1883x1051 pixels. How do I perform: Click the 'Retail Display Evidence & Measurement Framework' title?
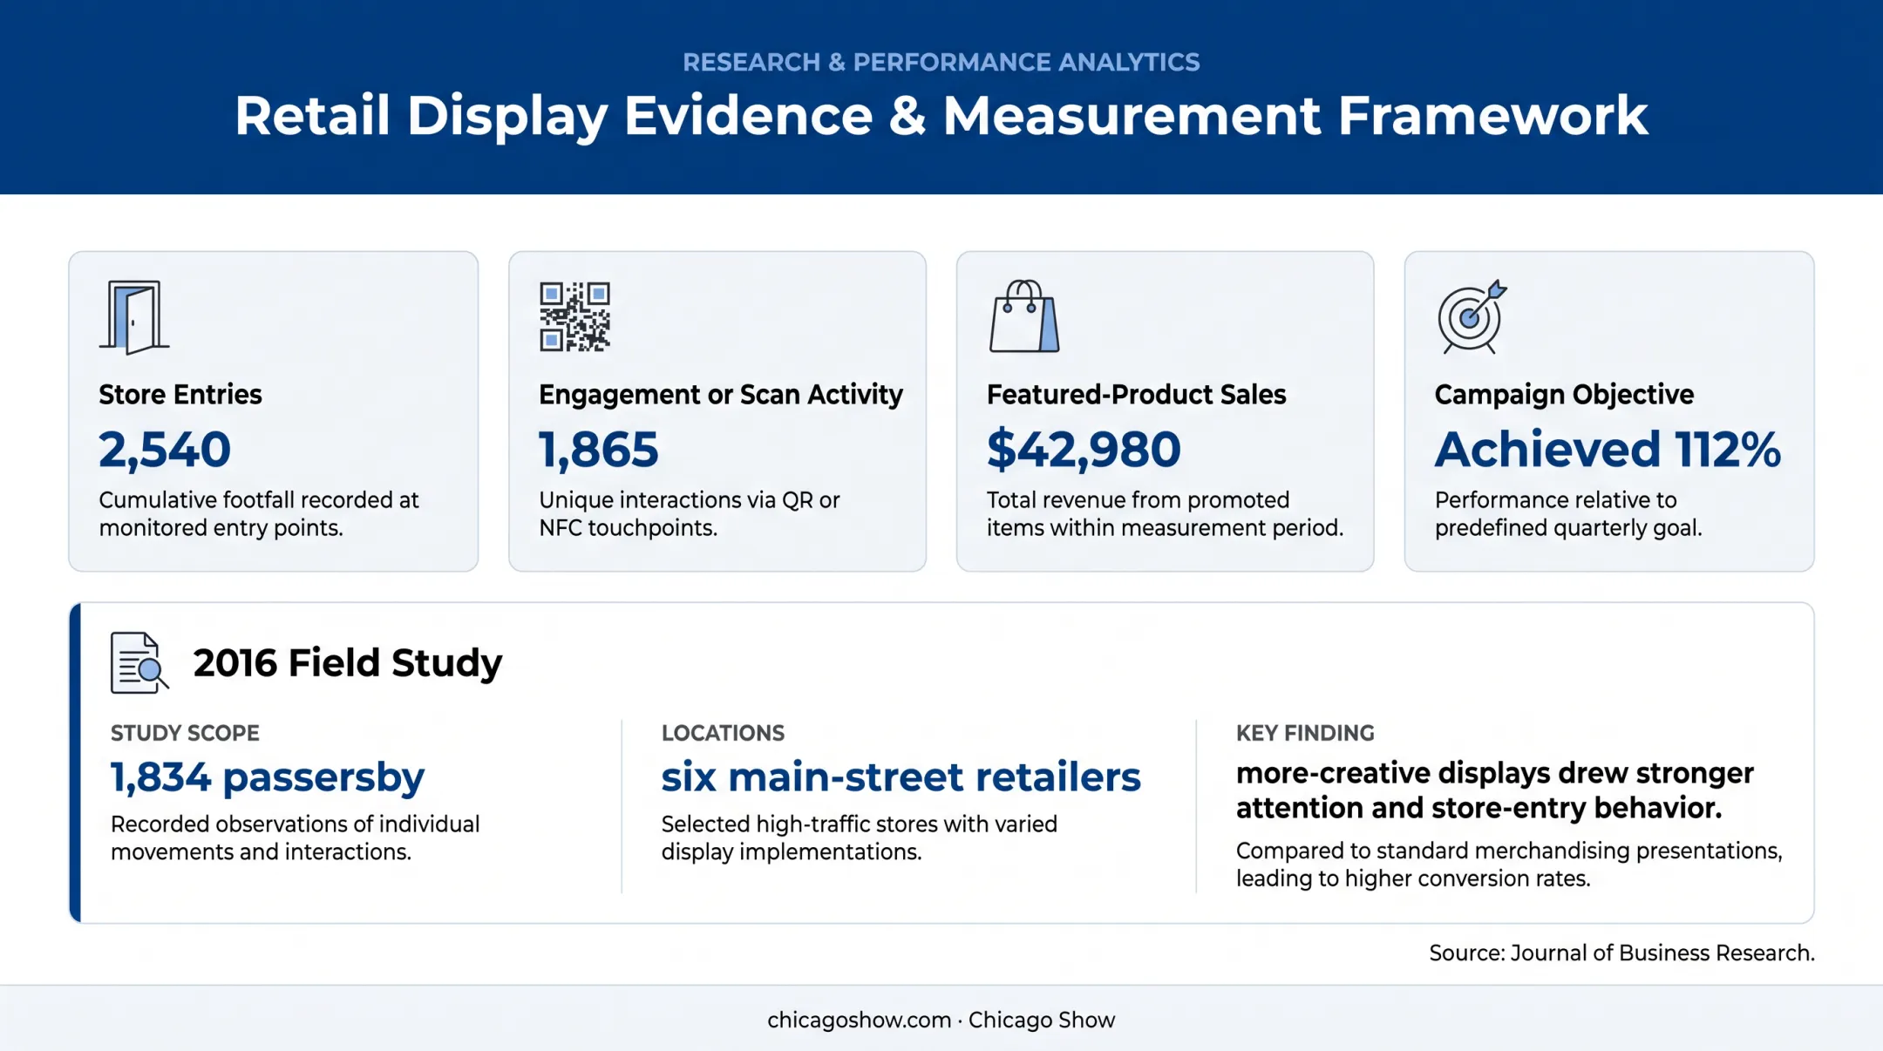tap(941, 116)
